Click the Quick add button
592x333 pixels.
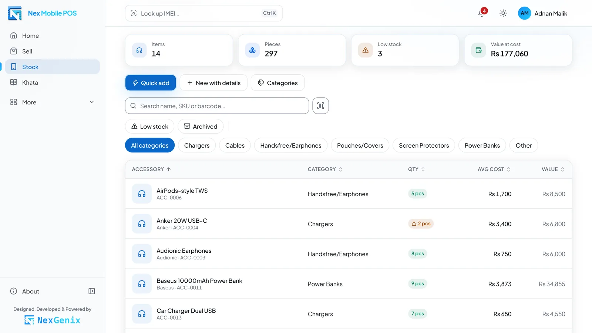(151, 83)
